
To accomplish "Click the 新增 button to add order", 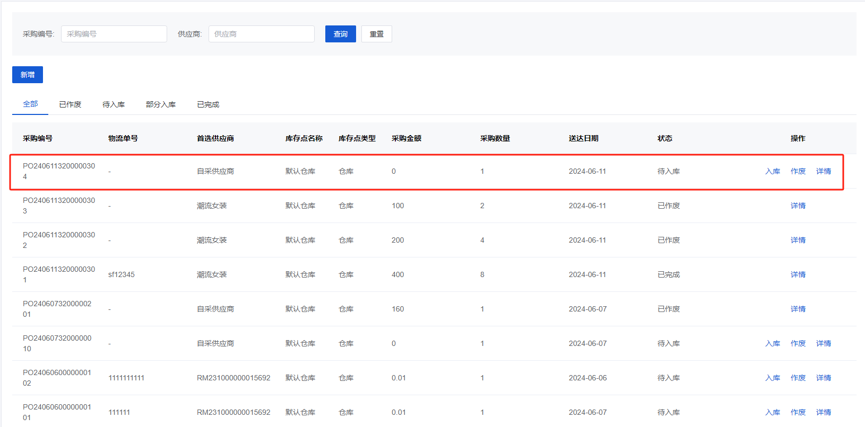I will 28,75.
